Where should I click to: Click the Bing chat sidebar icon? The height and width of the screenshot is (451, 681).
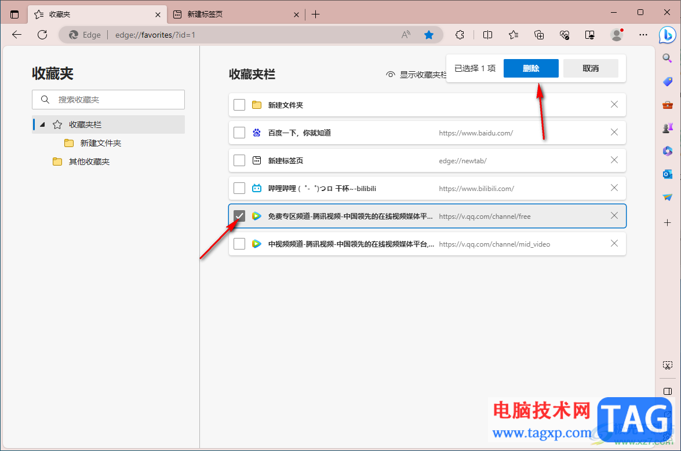click(x=667, y=35)
